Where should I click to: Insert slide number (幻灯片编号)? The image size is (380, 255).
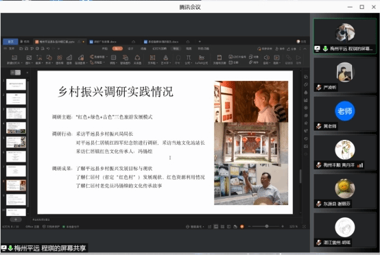237,57
